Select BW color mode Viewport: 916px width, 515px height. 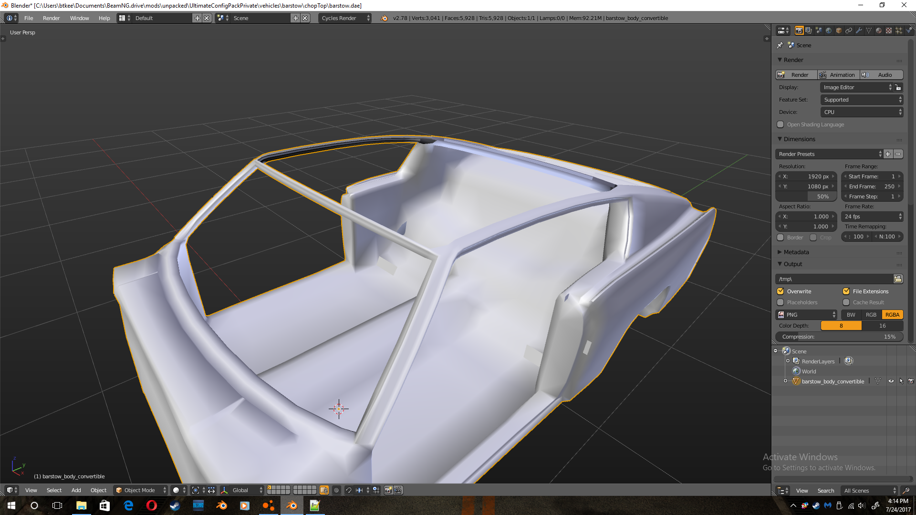click(x=851, y=315)
